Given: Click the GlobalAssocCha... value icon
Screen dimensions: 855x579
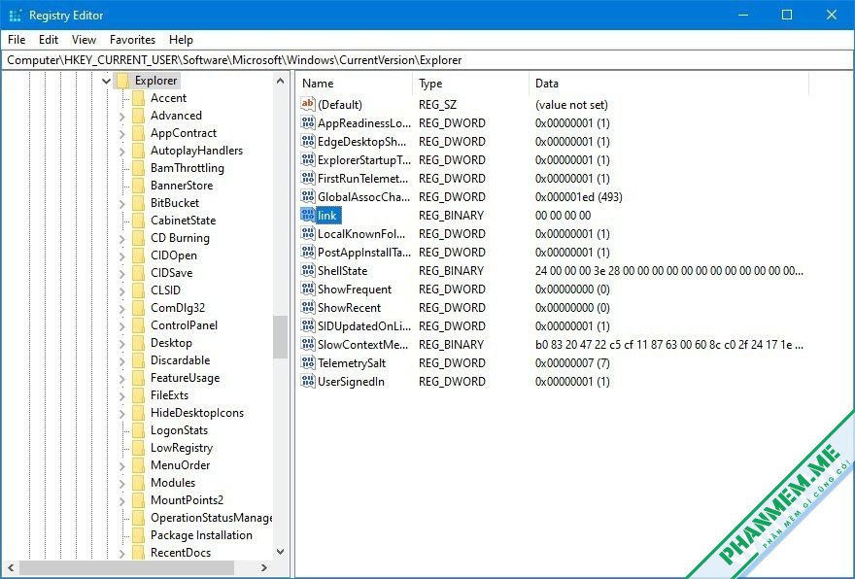Looking at the screenshot, I should (308, 196).
